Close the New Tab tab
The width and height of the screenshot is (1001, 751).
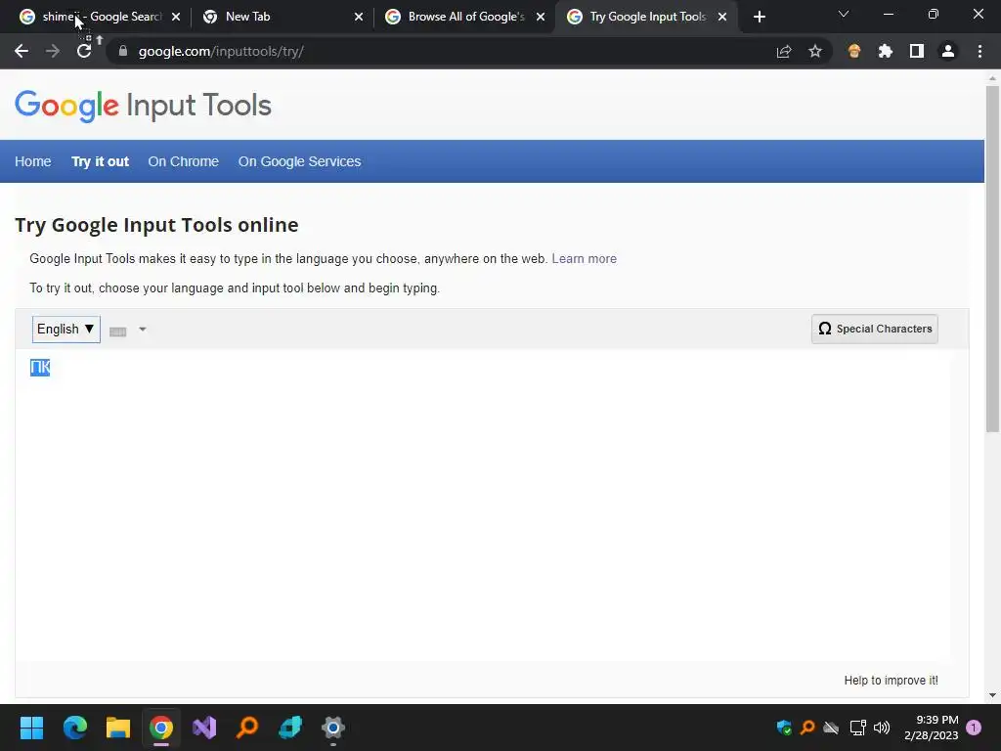click(x=359, y=17)
